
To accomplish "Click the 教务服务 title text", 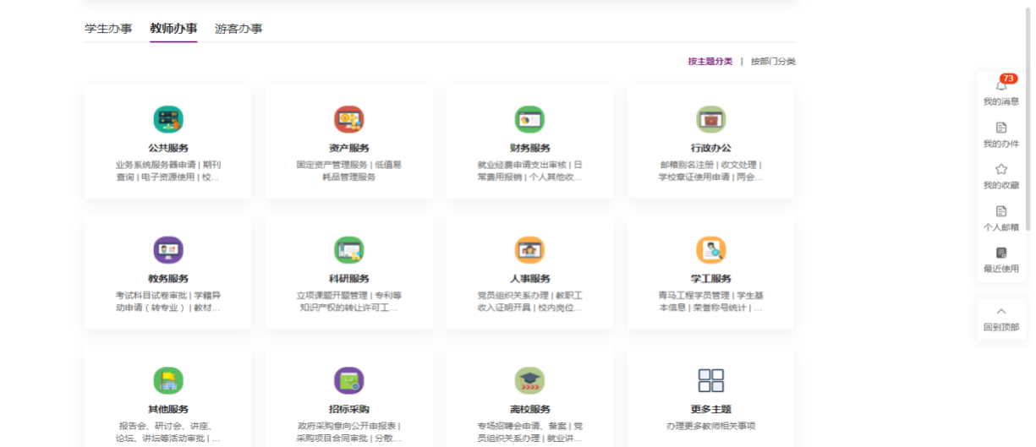I will tap(167, 279).
